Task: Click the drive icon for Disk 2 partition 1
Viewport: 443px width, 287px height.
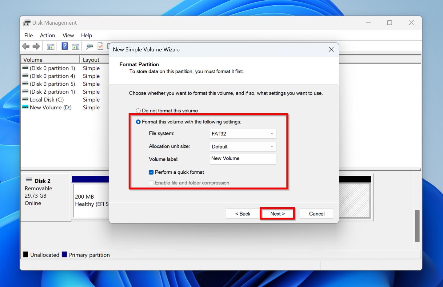Action: click(x=25, y=91)
